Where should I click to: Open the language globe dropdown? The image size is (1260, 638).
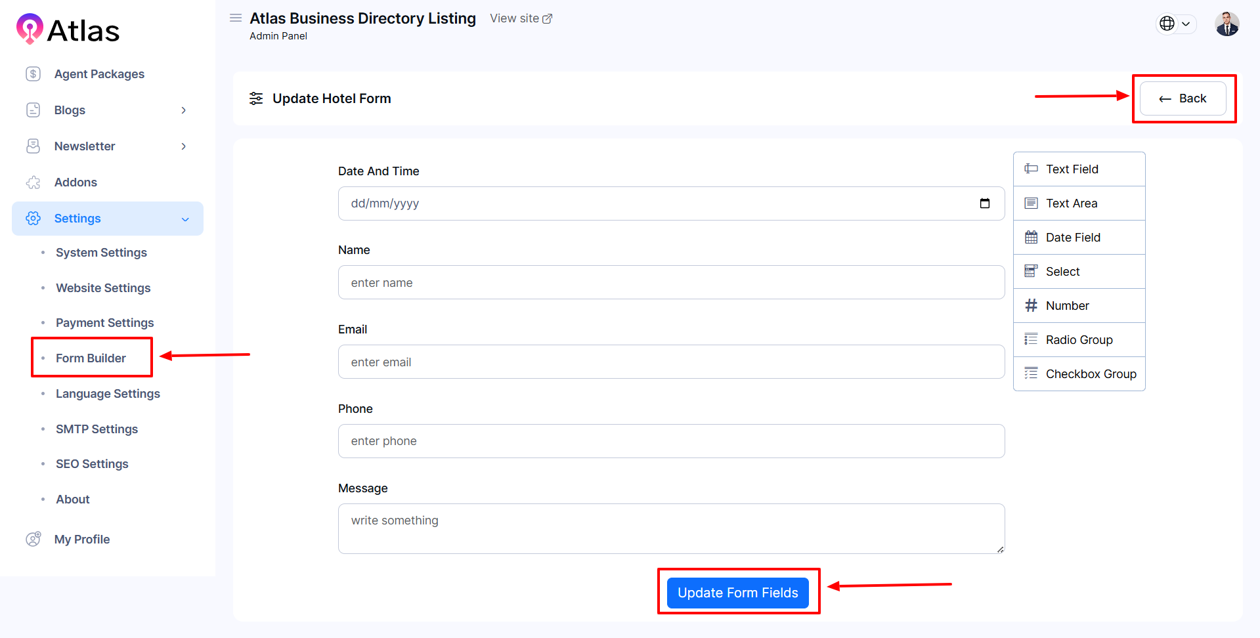pyautogui.click(x=1175, y=24)
